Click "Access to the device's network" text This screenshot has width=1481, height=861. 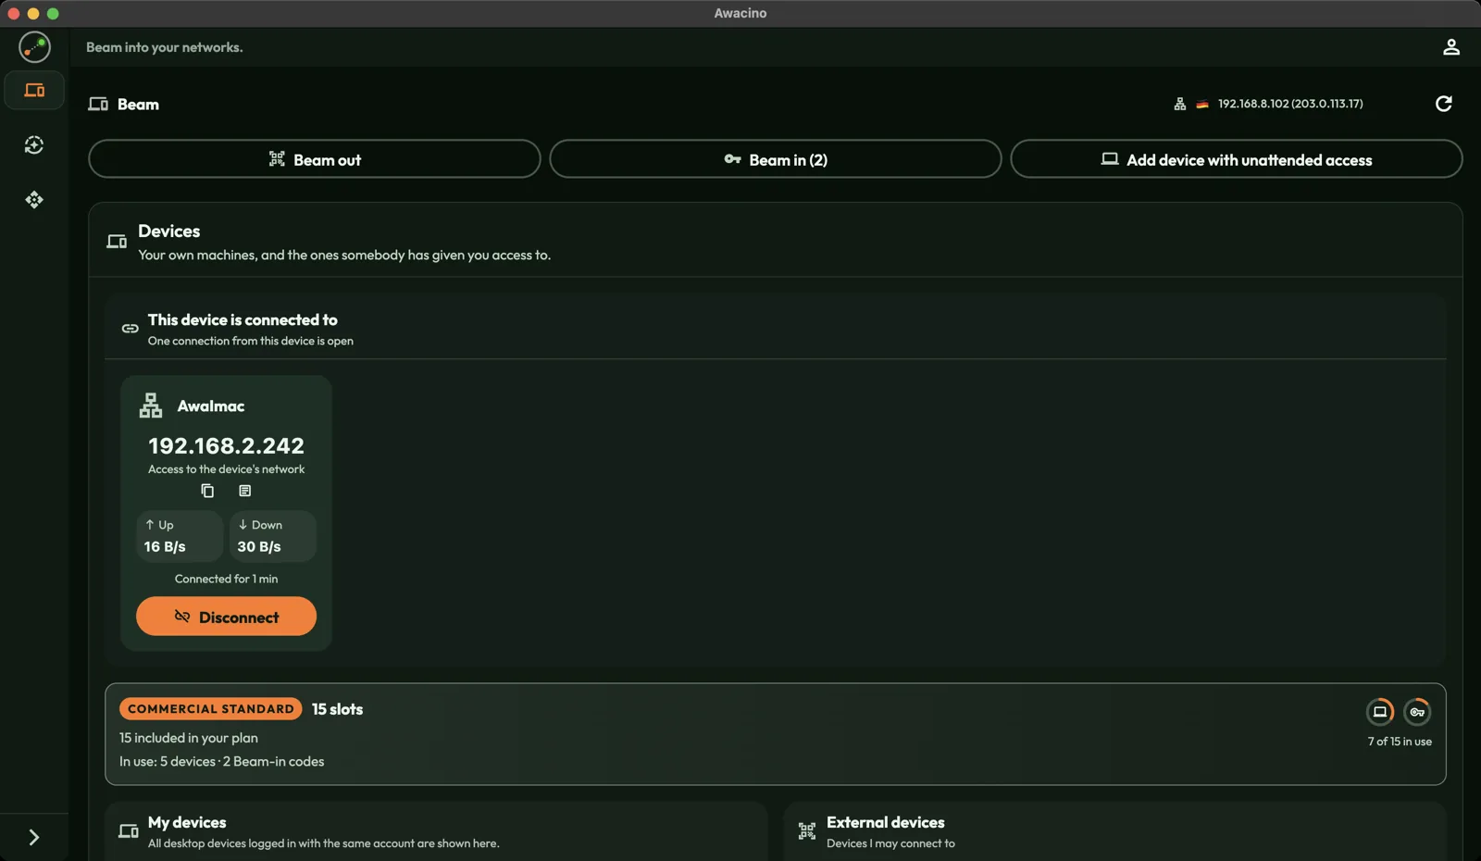tap(226, 469)
